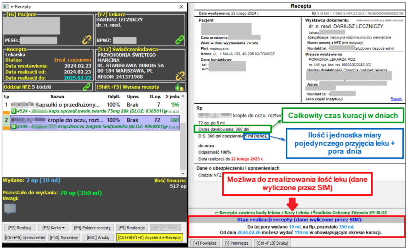Image resolution: width=407 pixels, height=249 pixels.
Task: Click the [F7] Lekarz panel label
Action: 112,15
